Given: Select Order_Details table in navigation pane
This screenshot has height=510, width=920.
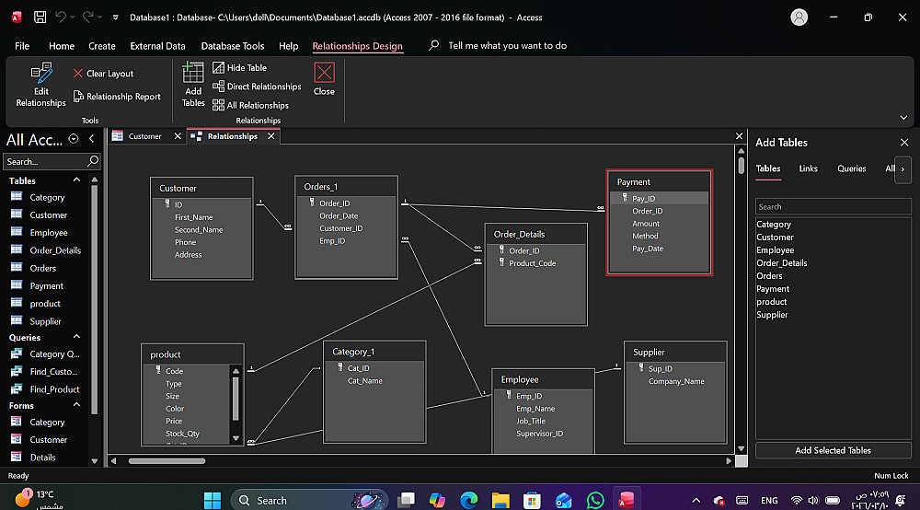Looking at the screenshot, I should pyautogui.click(x=55, y=250).
